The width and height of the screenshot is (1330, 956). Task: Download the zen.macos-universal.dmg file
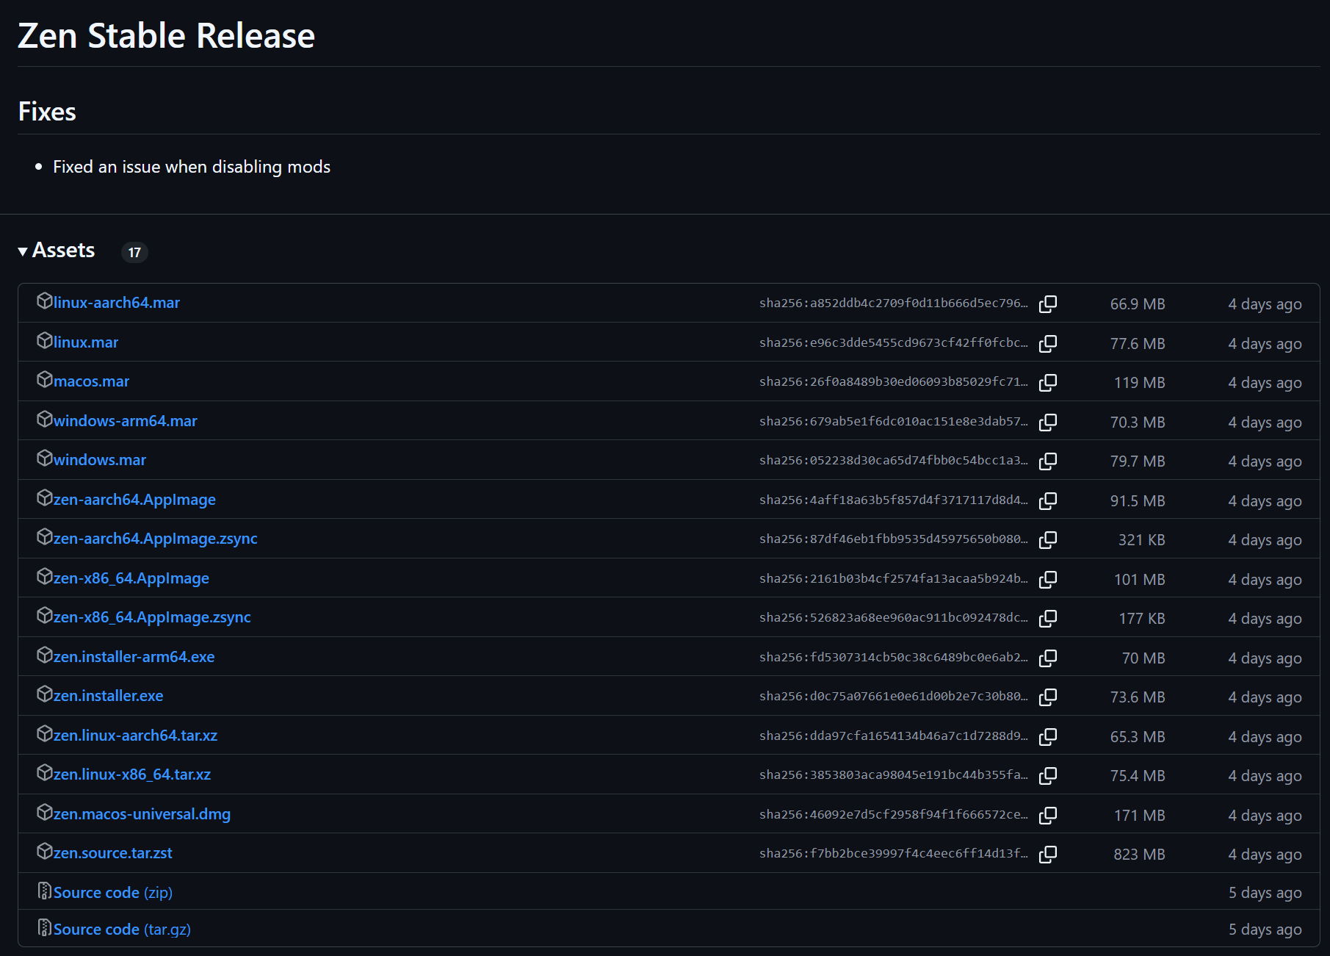tap(142, 814)
